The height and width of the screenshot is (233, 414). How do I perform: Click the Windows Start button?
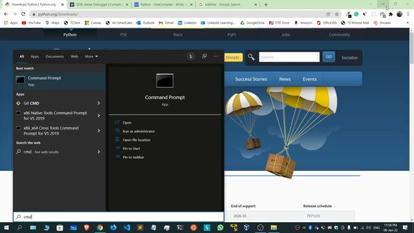coord(6,227)
